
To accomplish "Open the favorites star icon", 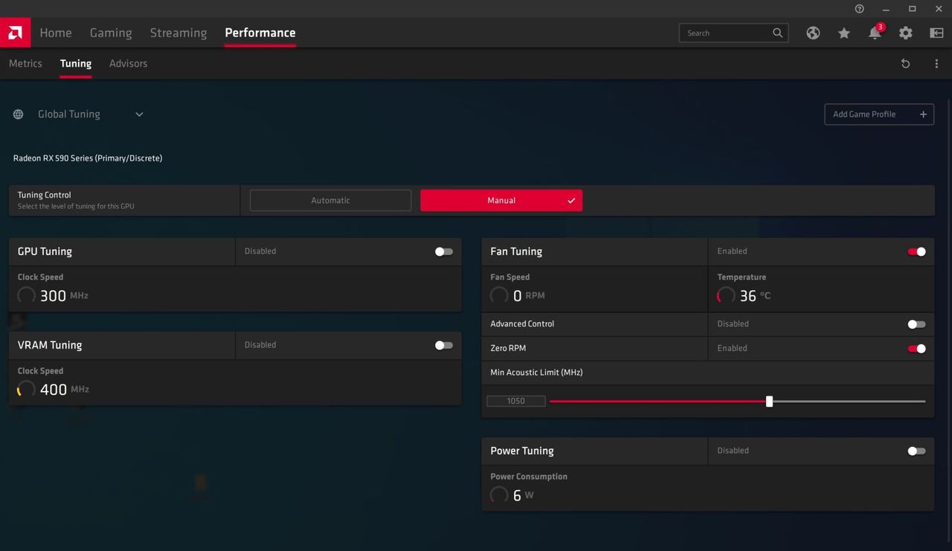I will click(x=843, y=33).
